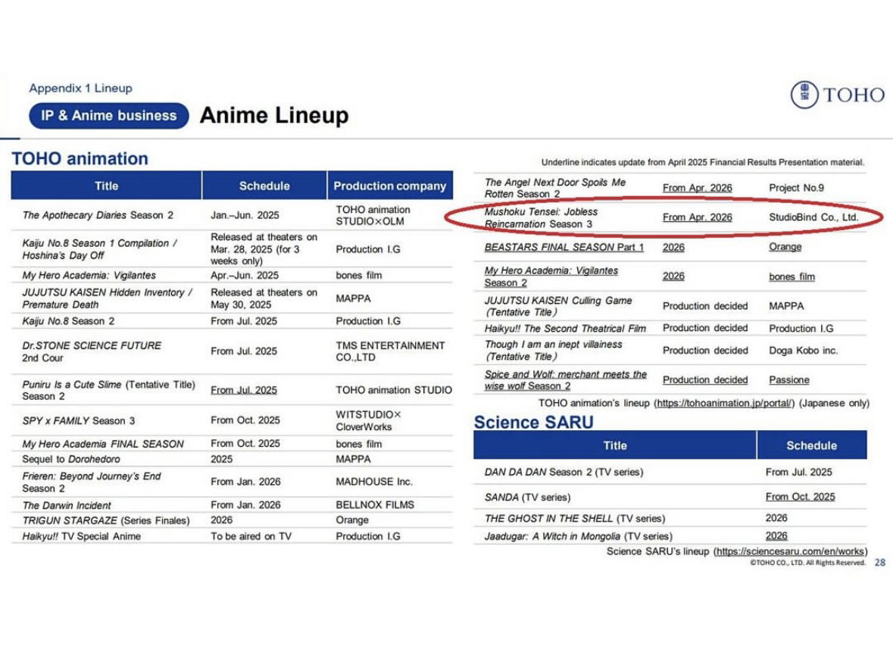Select 'TOHO animation STUDIO' company cell
The image size is (893, 671).
point(394,390)
